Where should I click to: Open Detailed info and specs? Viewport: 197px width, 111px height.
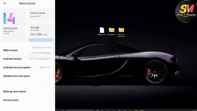(27, 76)
